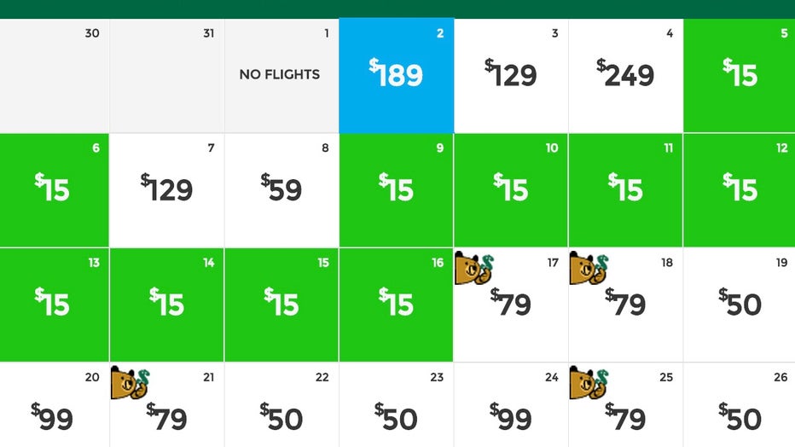
Task: Choose the $15 fare on day 12
Action: coord(740,190)
